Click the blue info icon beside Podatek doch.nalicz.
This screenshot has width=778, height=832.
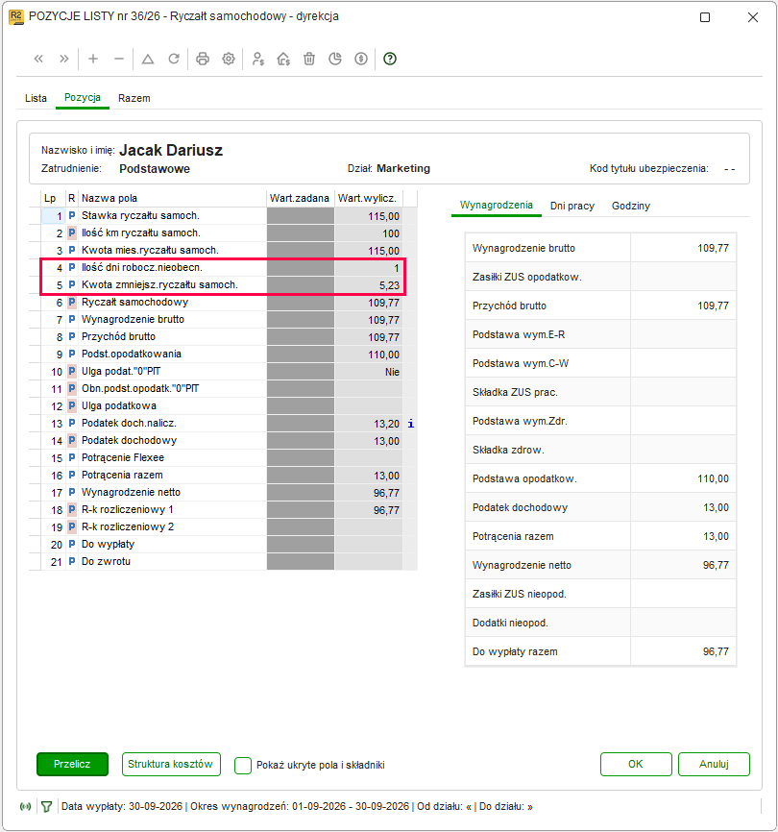point(410,424)
